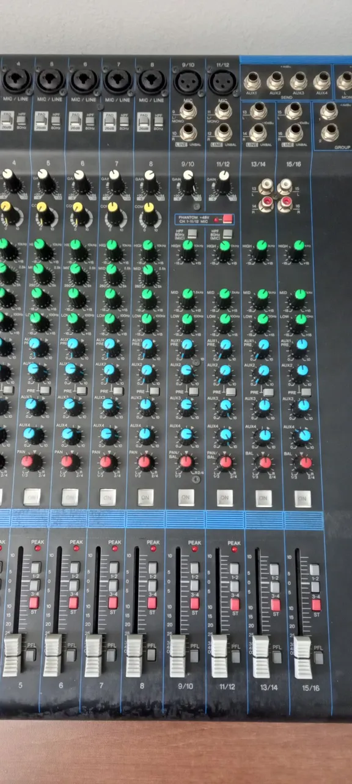Click the channel 9/10 fader cap
The width and height of the screenshot is (352, 784).
point(178,655)
